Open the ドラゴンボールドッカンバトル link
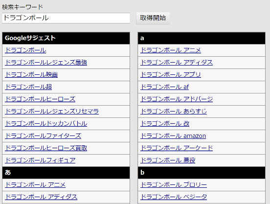270x204 pixels. click(46, 124)
